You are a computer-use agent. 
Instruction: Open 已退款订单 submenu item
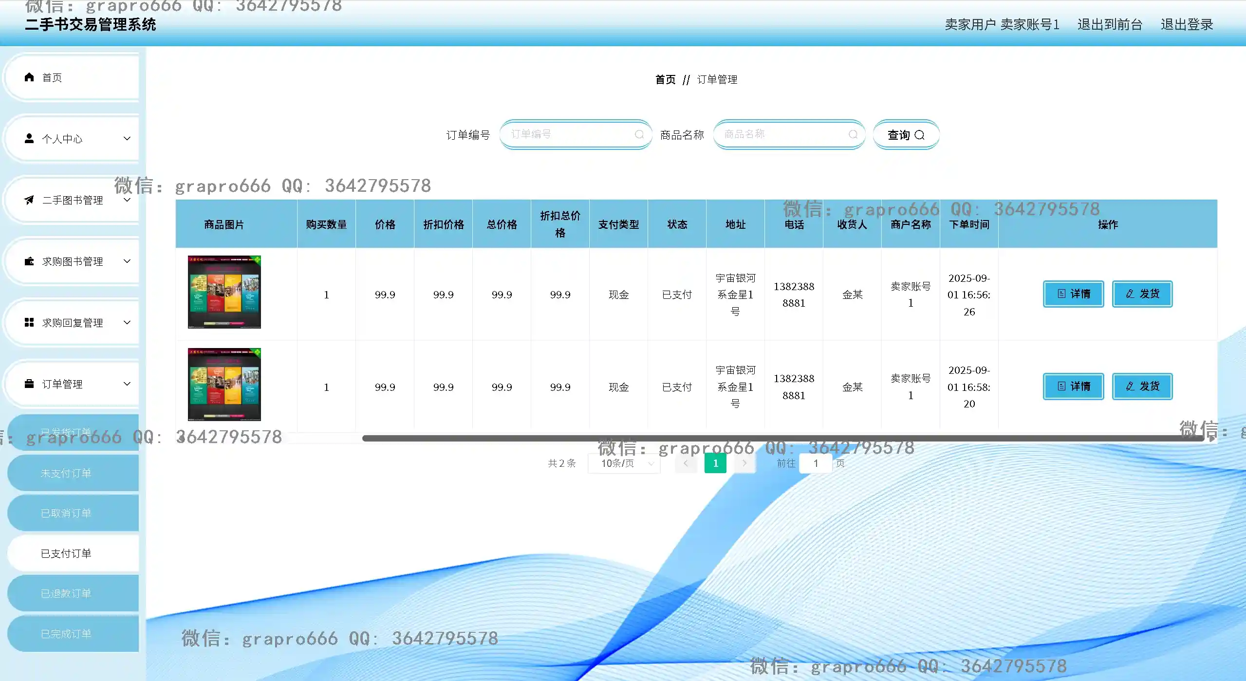tap(66, 593)
